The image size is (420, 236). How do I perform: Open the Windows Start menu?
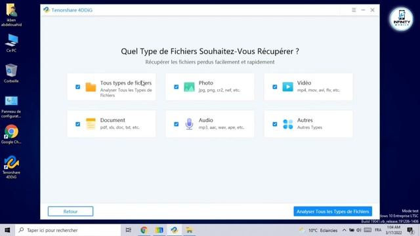(x=7, y=230)
